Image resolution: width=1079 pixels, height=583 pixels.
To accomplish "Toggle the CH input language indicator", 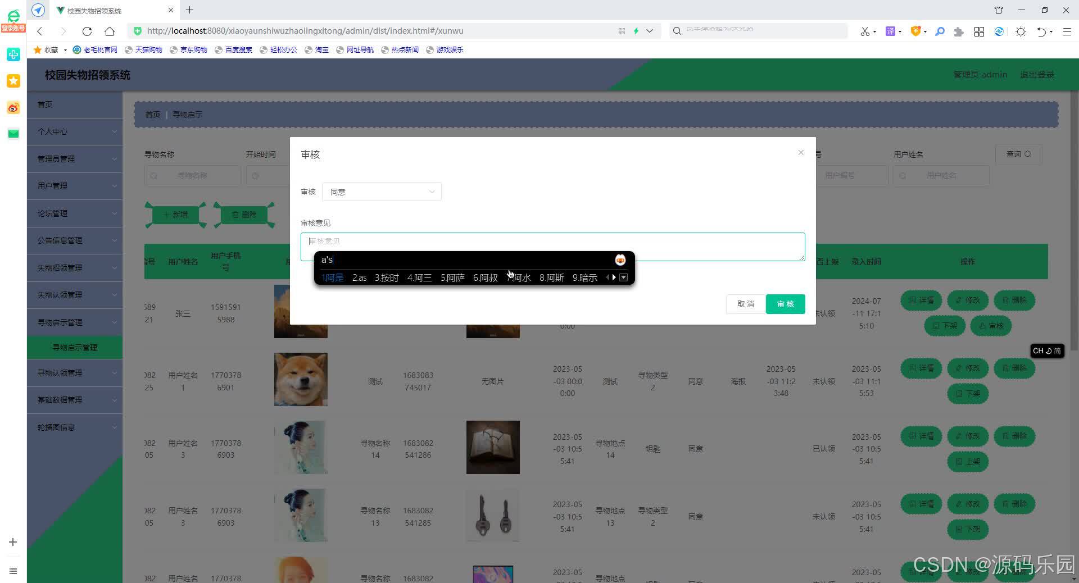I will pyautogui.click(x=1037, y=350).
